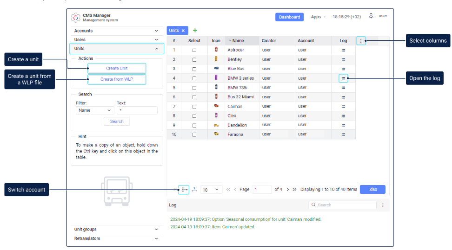The image size is (452, 250).
Task: Click the user profile icon
Action: click(x=371, y=16)
